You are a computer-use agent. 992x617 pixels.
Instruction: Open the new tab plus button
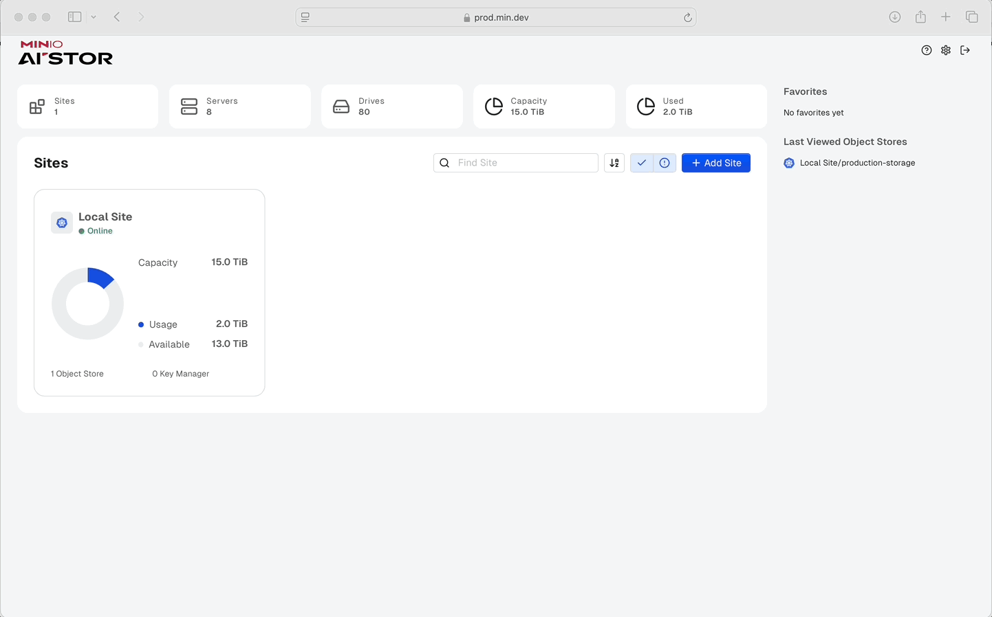tap(946, 17)
